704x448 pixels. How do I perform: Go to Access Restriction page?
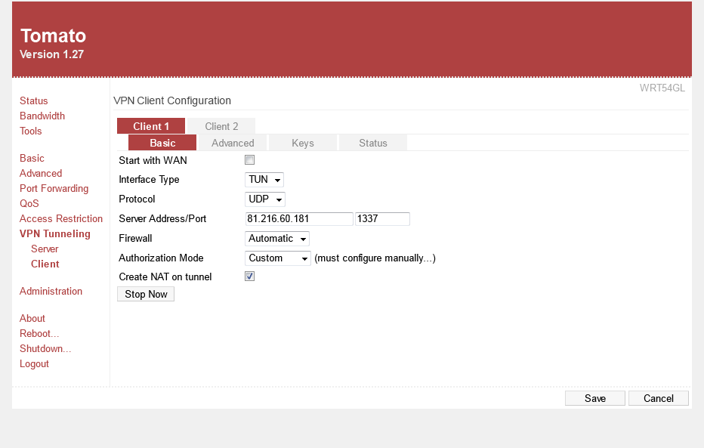(61, 218)
